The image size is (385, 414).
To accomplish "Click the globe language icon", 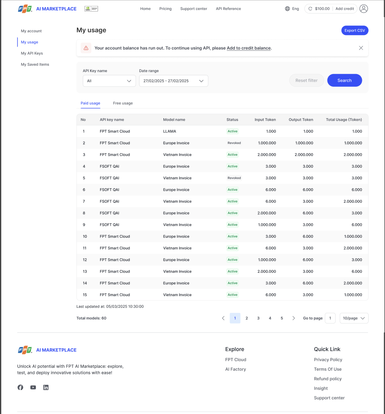I will [287, 9].
